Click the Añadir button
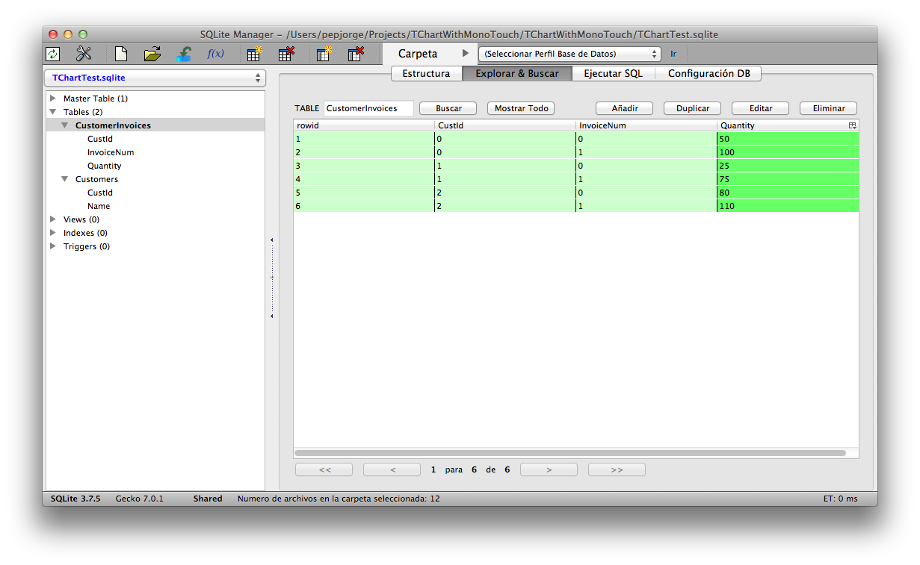Screen dimensions: 920x565 click(x=625, y=108)
